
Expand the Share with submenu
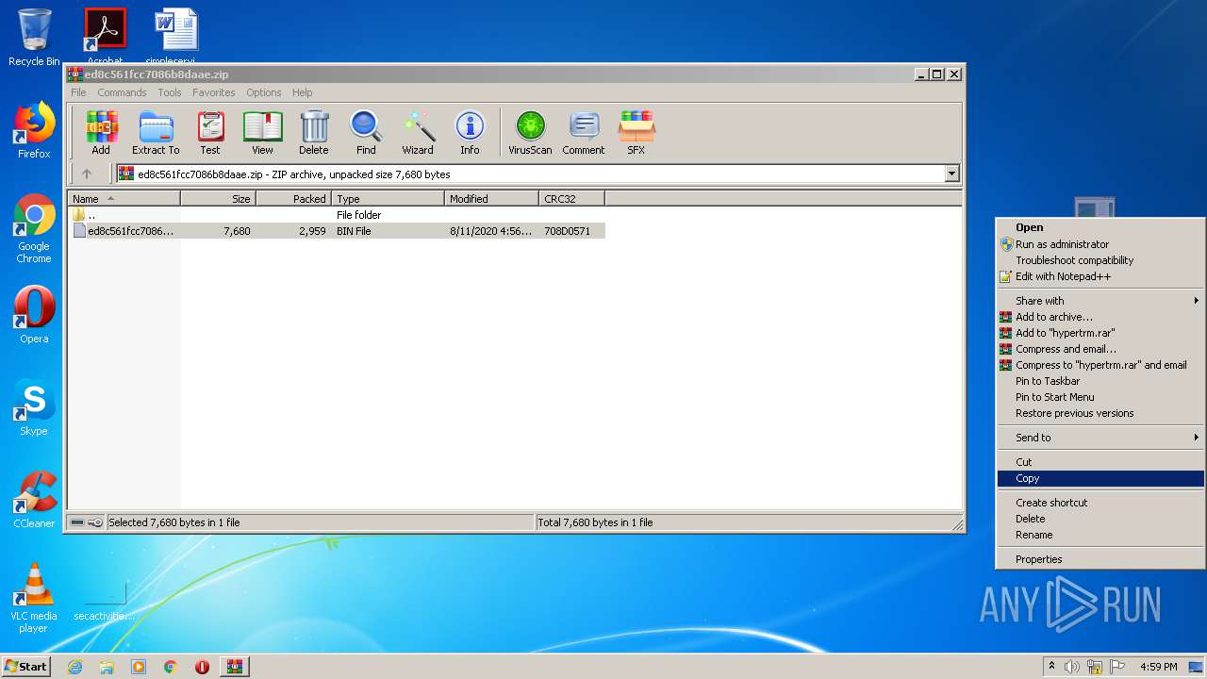click(1100, 301)
